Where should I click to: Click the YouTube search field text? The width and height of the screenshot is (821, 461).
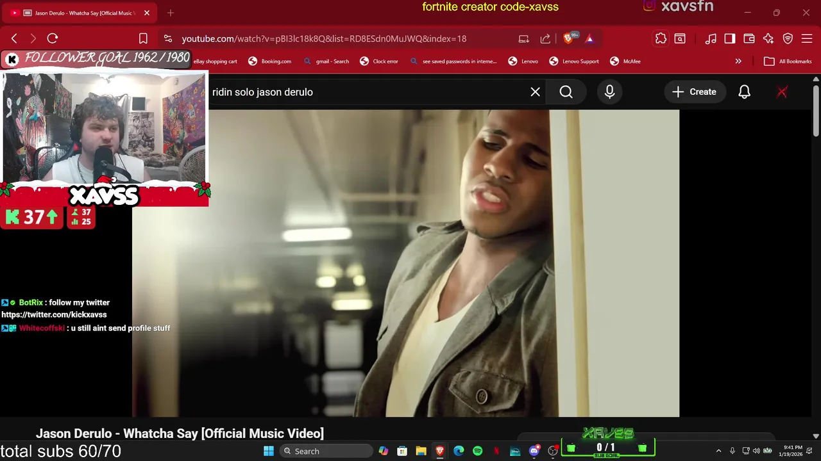(x=262, y=92)
